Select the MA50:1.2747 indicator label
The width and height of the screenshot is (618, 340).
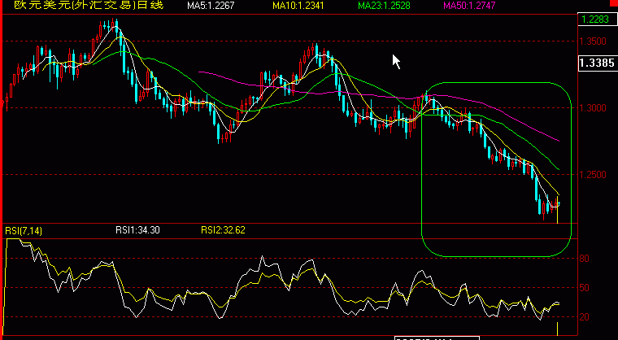[x=469, y=6]
